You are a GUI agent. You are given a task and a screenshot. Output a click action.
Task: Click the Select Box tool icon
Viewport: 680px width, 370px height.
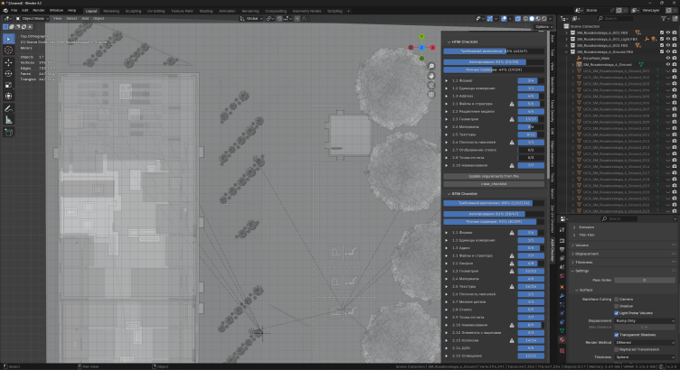pyautogui.click(x=9, y=39)
